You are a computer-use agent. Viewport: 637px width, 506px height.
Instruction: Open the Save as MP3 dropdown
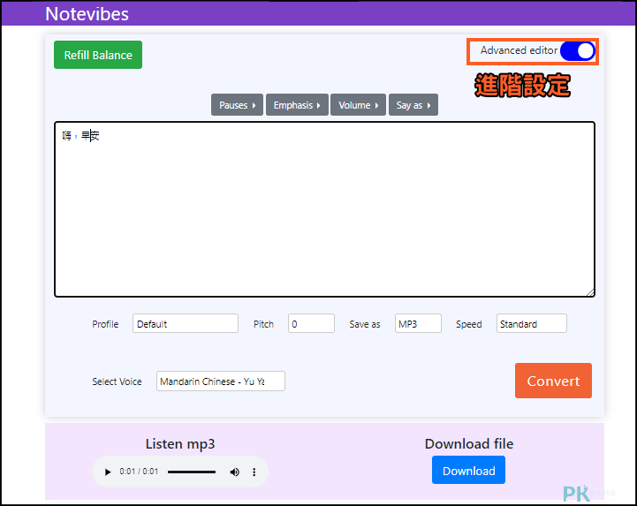tap(418, 324)
